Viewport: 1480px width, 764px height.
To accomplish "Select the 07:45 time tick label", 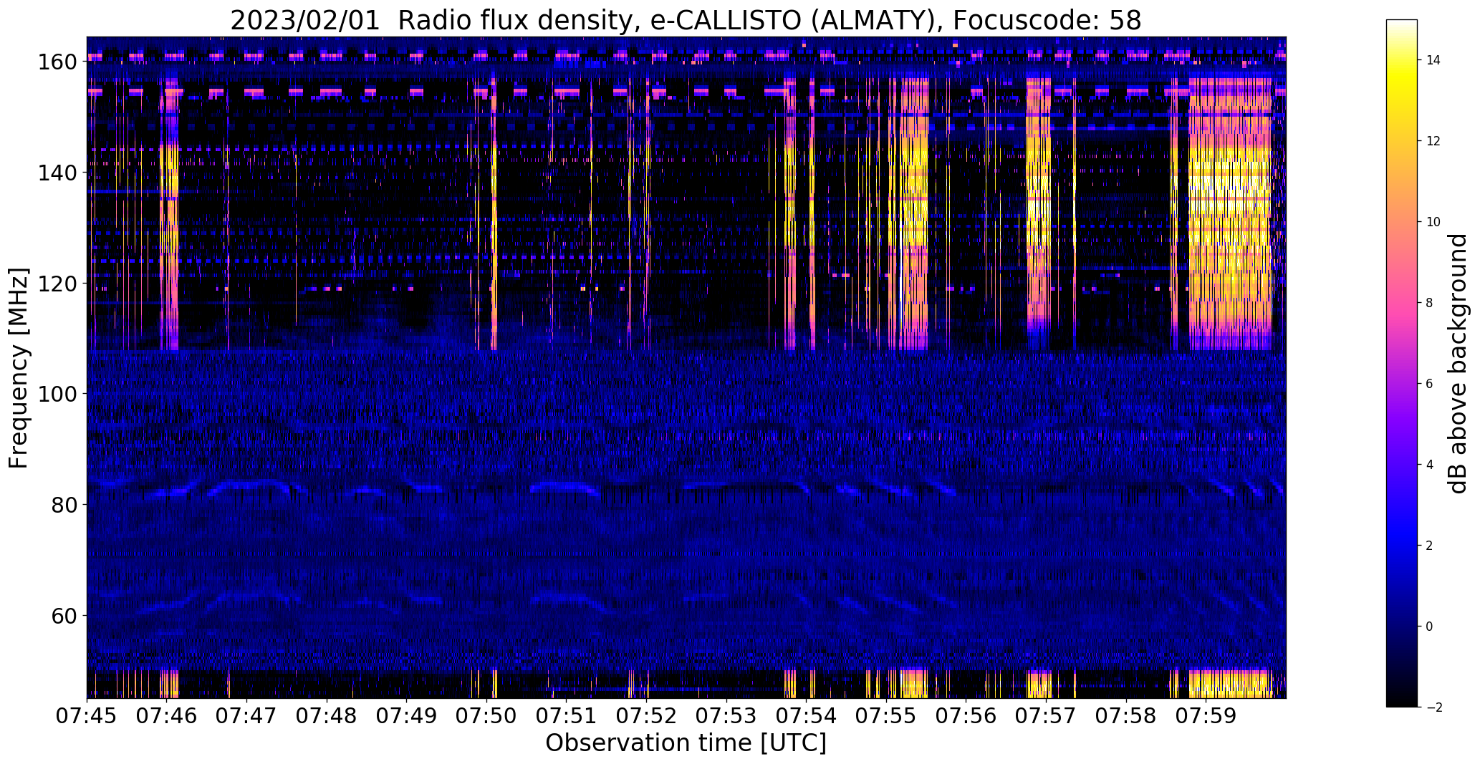I will [87, 715].
